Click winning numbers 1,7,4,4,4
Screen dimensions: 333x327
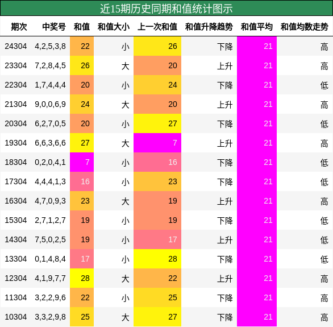(51, 85)
